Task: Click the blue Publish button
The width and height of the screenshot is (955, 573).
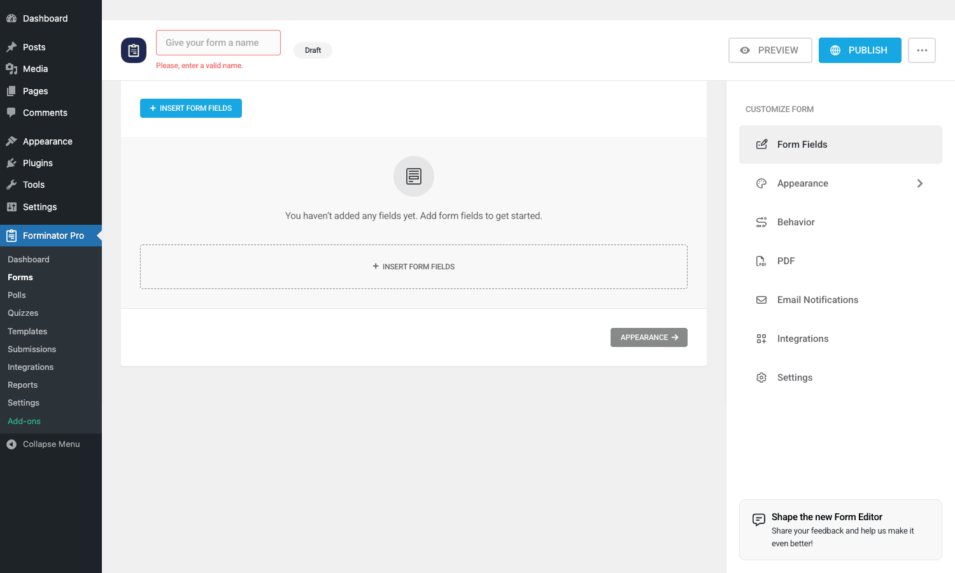Action: coord(860,50)
